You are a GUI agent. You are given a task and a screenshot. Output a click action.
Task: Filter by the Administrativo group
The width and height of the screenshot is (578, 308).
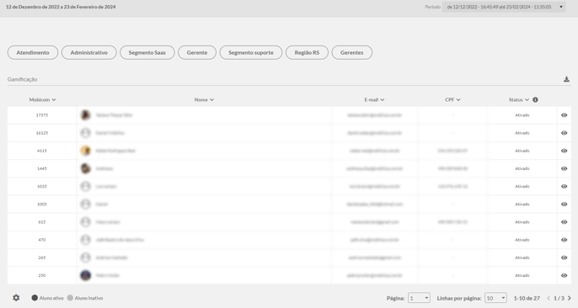pos(88,53)
